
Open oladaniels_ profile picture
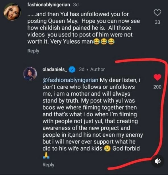(30, 74)
